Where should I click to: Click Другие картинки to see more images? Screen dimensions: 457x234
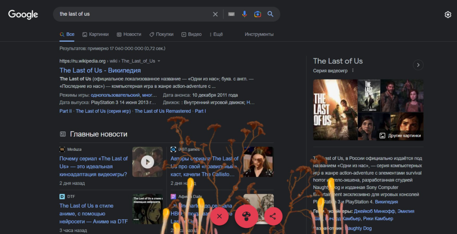[x=400, y=135]
